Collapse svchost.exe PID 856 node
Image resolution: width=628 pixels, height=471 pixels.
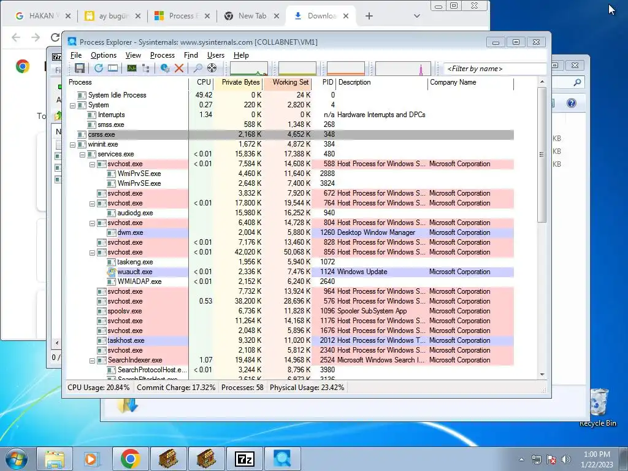click(92, 252)
